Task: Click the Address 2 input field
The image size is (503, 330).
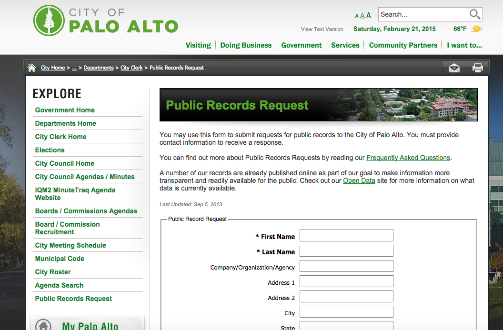Action: (346, 296)
